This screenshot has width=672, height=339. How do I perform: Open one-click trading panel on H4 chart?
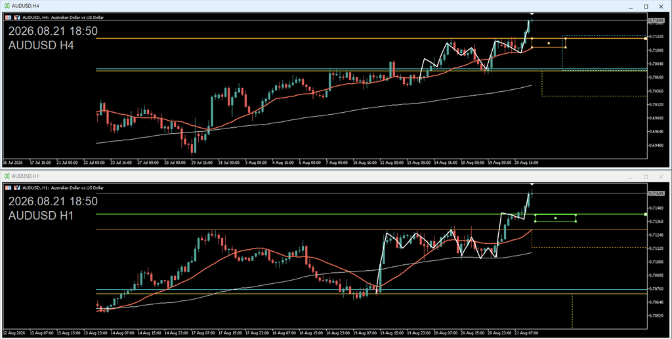(x=8, y=18)
